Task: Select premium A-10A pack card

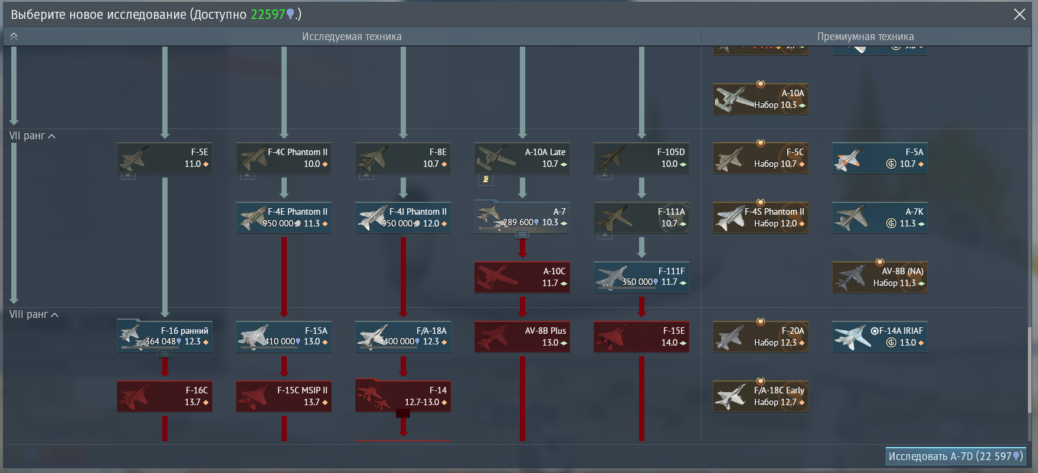Action: (761, 99)
